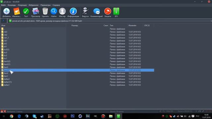Open the Справка menu
The width and height of the screenshot is (212, 119).
[56, 5]
